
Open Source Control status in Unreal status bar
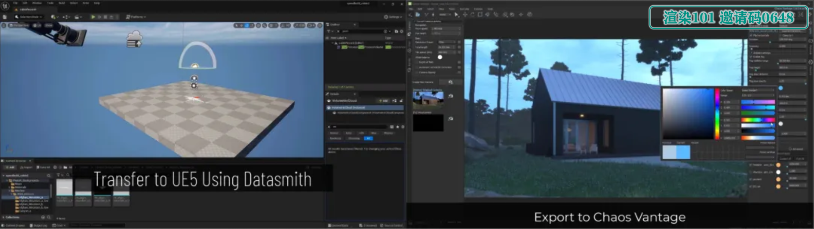(391, 225)
